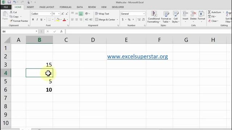Align cell text to the middle

click(76, 14)
